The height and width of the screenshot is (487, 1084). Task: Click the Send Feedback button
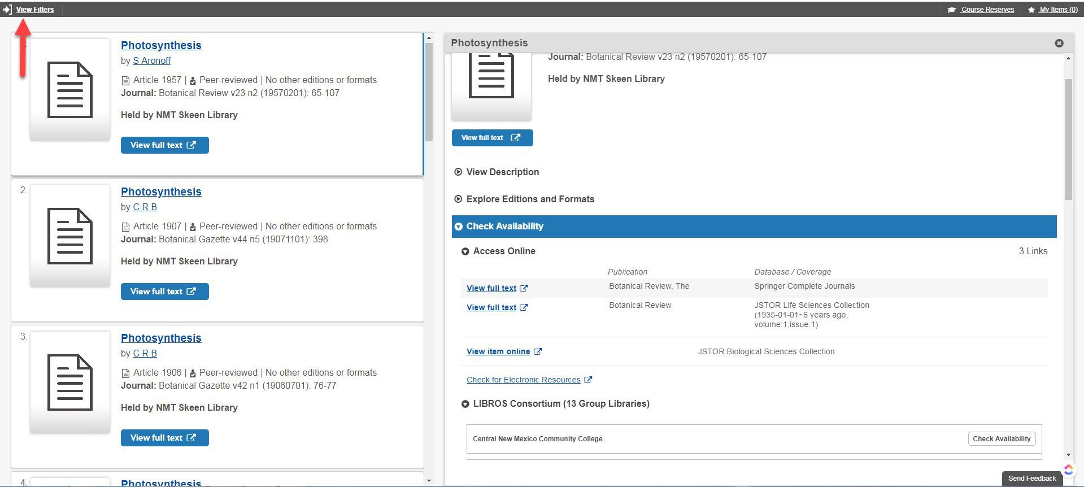[x=1031, y=478]
